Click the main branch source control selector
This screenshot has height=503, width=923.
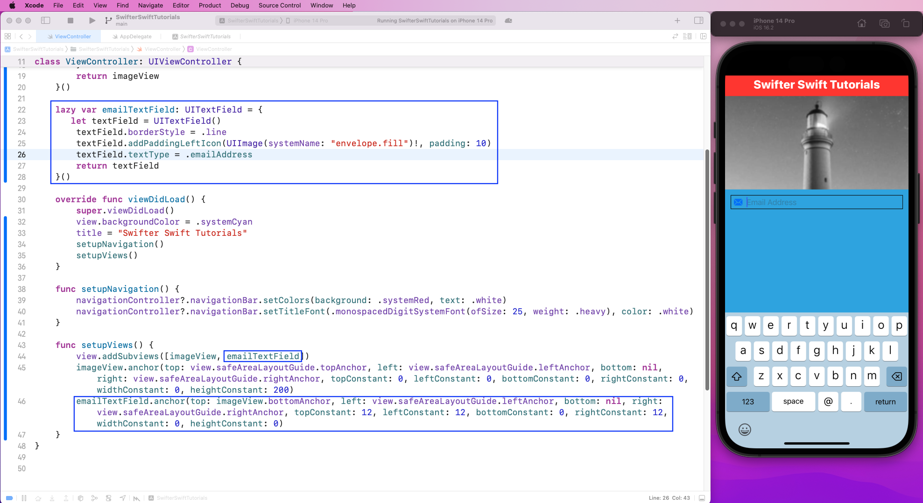pos(122,24)
